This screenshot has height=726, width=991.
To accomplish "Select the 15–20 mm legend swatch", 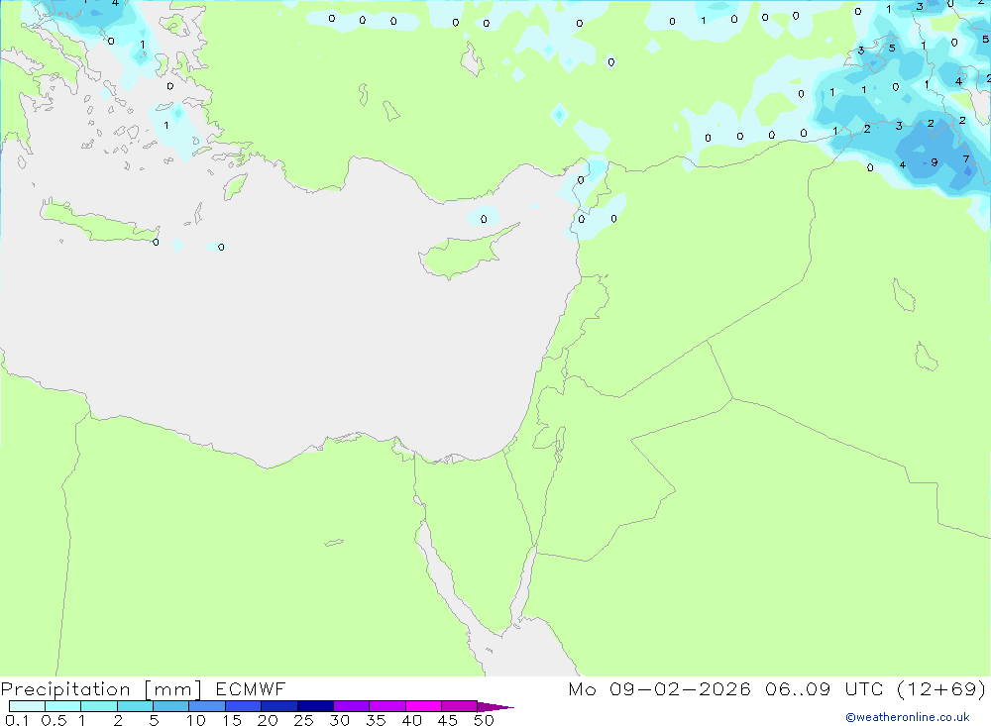I will coord(243,706).
